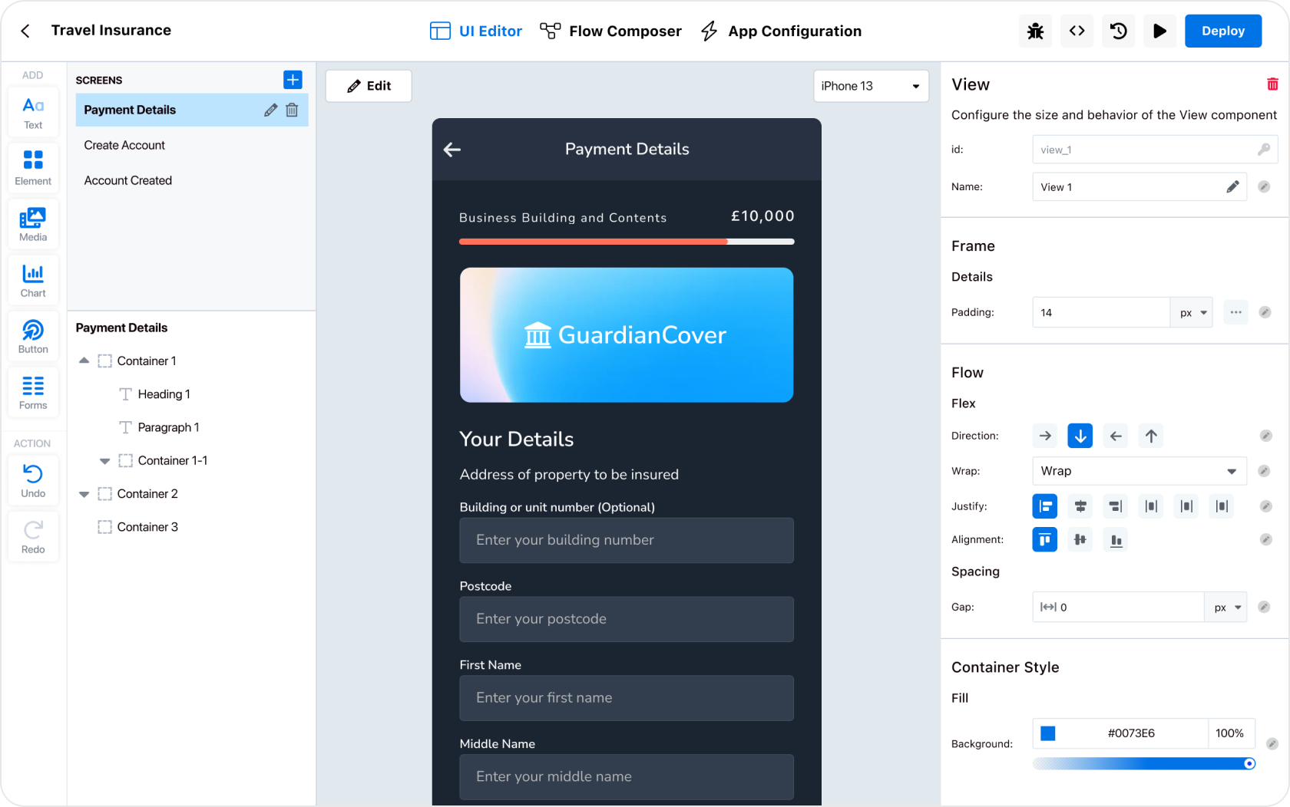1290x807 pixels.
Task: Open the #0073E6 background color swatch
Action: click(1047, 733)
